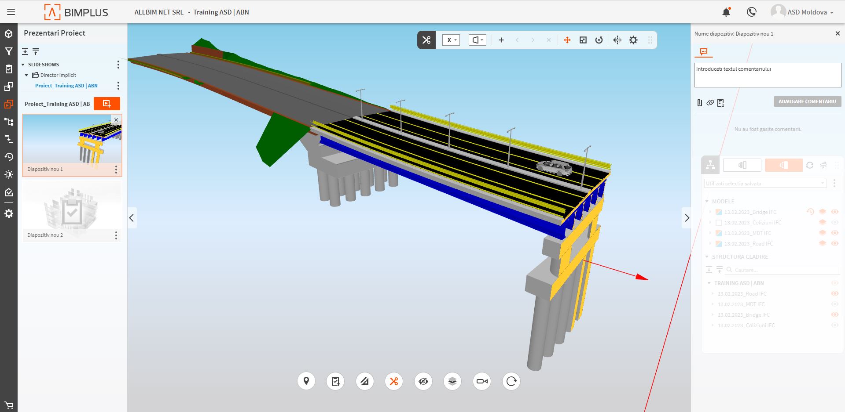Viewport: 845px width, 412px height.
Task: Click the section scissors tool in bottom toolbar
Action: 394,381
